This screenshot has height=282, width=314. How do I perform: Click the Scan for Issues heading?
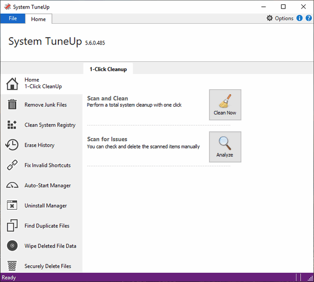107,139
